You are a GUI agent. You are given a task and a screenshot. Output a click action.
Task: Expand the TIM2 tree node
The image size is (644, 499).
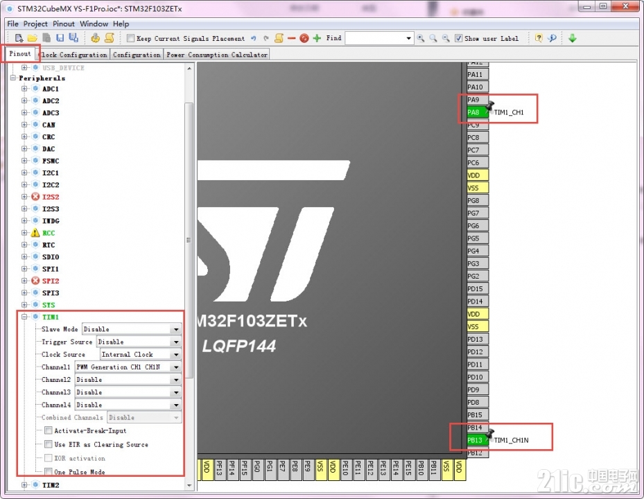click(24, 485)
